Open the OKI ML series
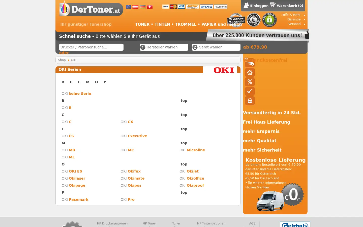The height and width of the screenshot is (227, 363). [x=68, y=157]
